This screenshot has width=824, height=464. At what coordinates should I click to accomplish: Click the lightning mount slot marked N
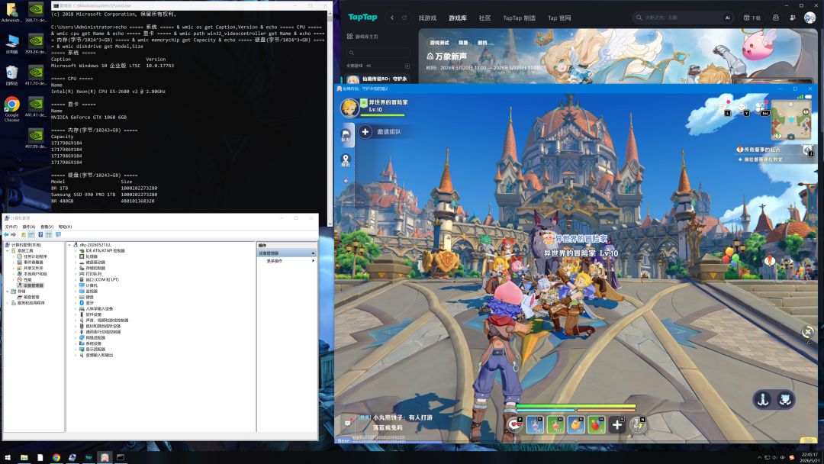point(638,424)
